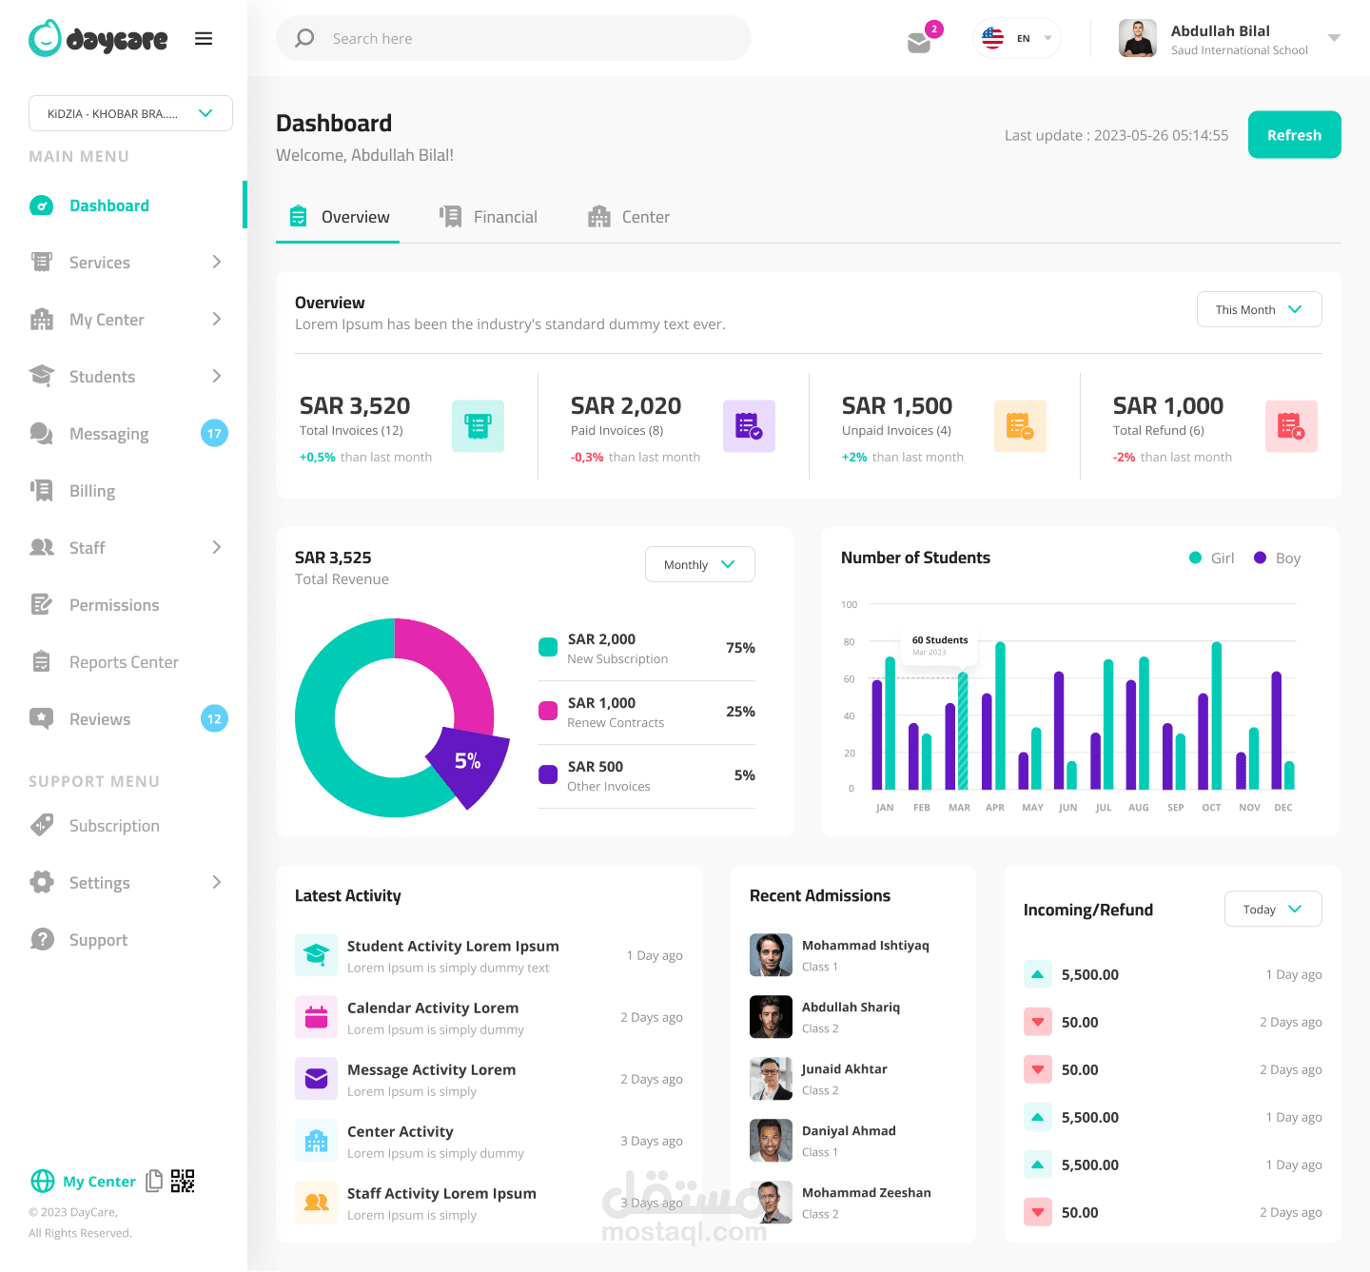The image size is (1370, 1272).
Task: Click Student Activity Lorem Ipsum title
Action: [x=453, y=947]
